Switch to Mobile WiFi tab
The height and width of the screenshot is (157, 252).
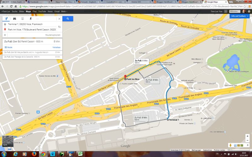139,2
